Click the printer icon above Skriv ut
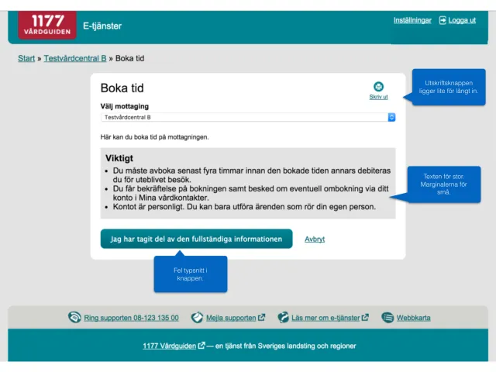Screen dimensions: 496x372 [378, 86]
